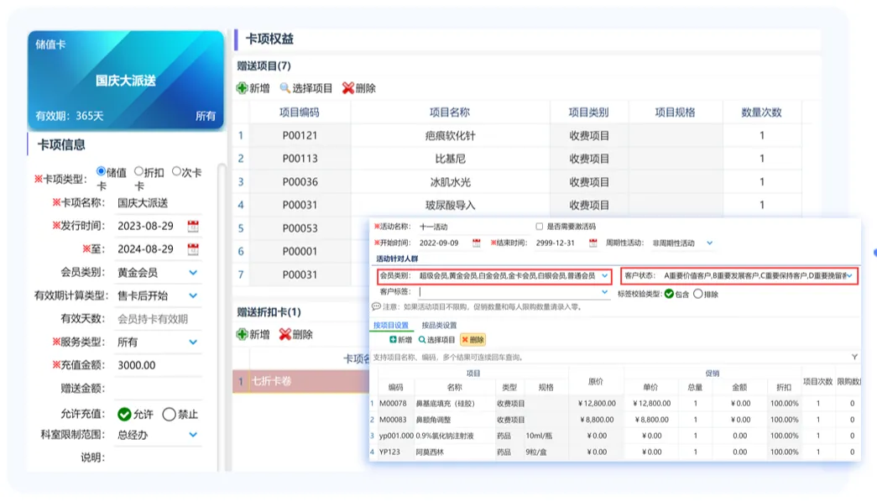Image resolution: width=877 pixels, height=502 pixels.
Task: Click the 充值金额 input field
Action: pos(155,365)
